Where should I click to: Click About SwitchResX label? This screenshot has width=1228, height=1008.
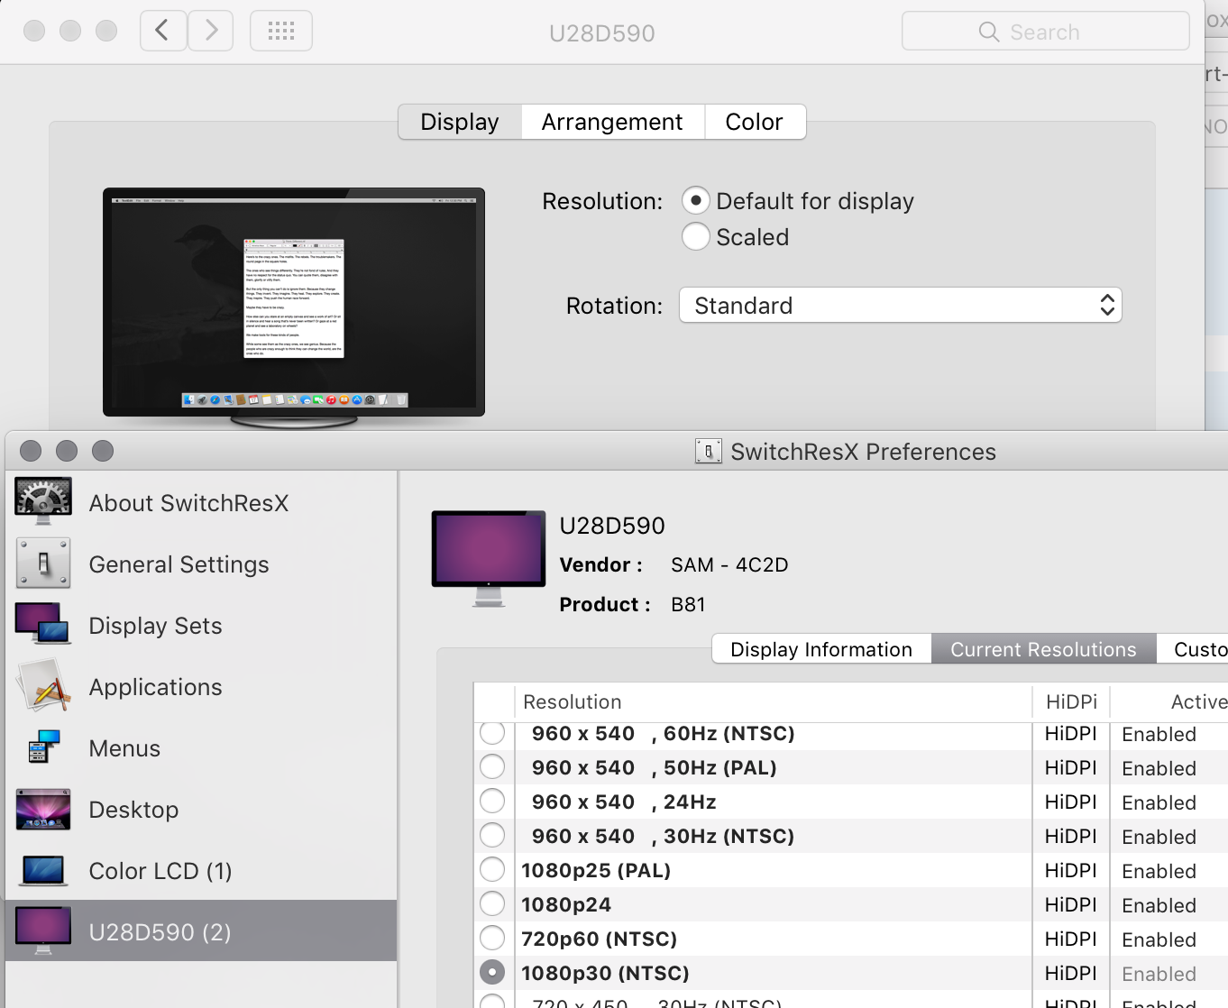188,503
